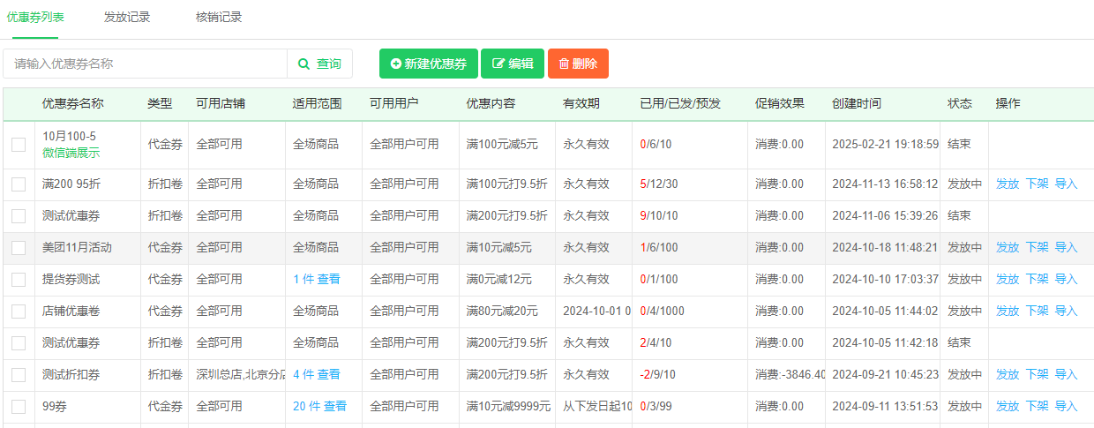The width and height of the screenshot is (1094, 428).
Task: Check the box for 店铺优惠卷 row
Action: coord(19,312)
